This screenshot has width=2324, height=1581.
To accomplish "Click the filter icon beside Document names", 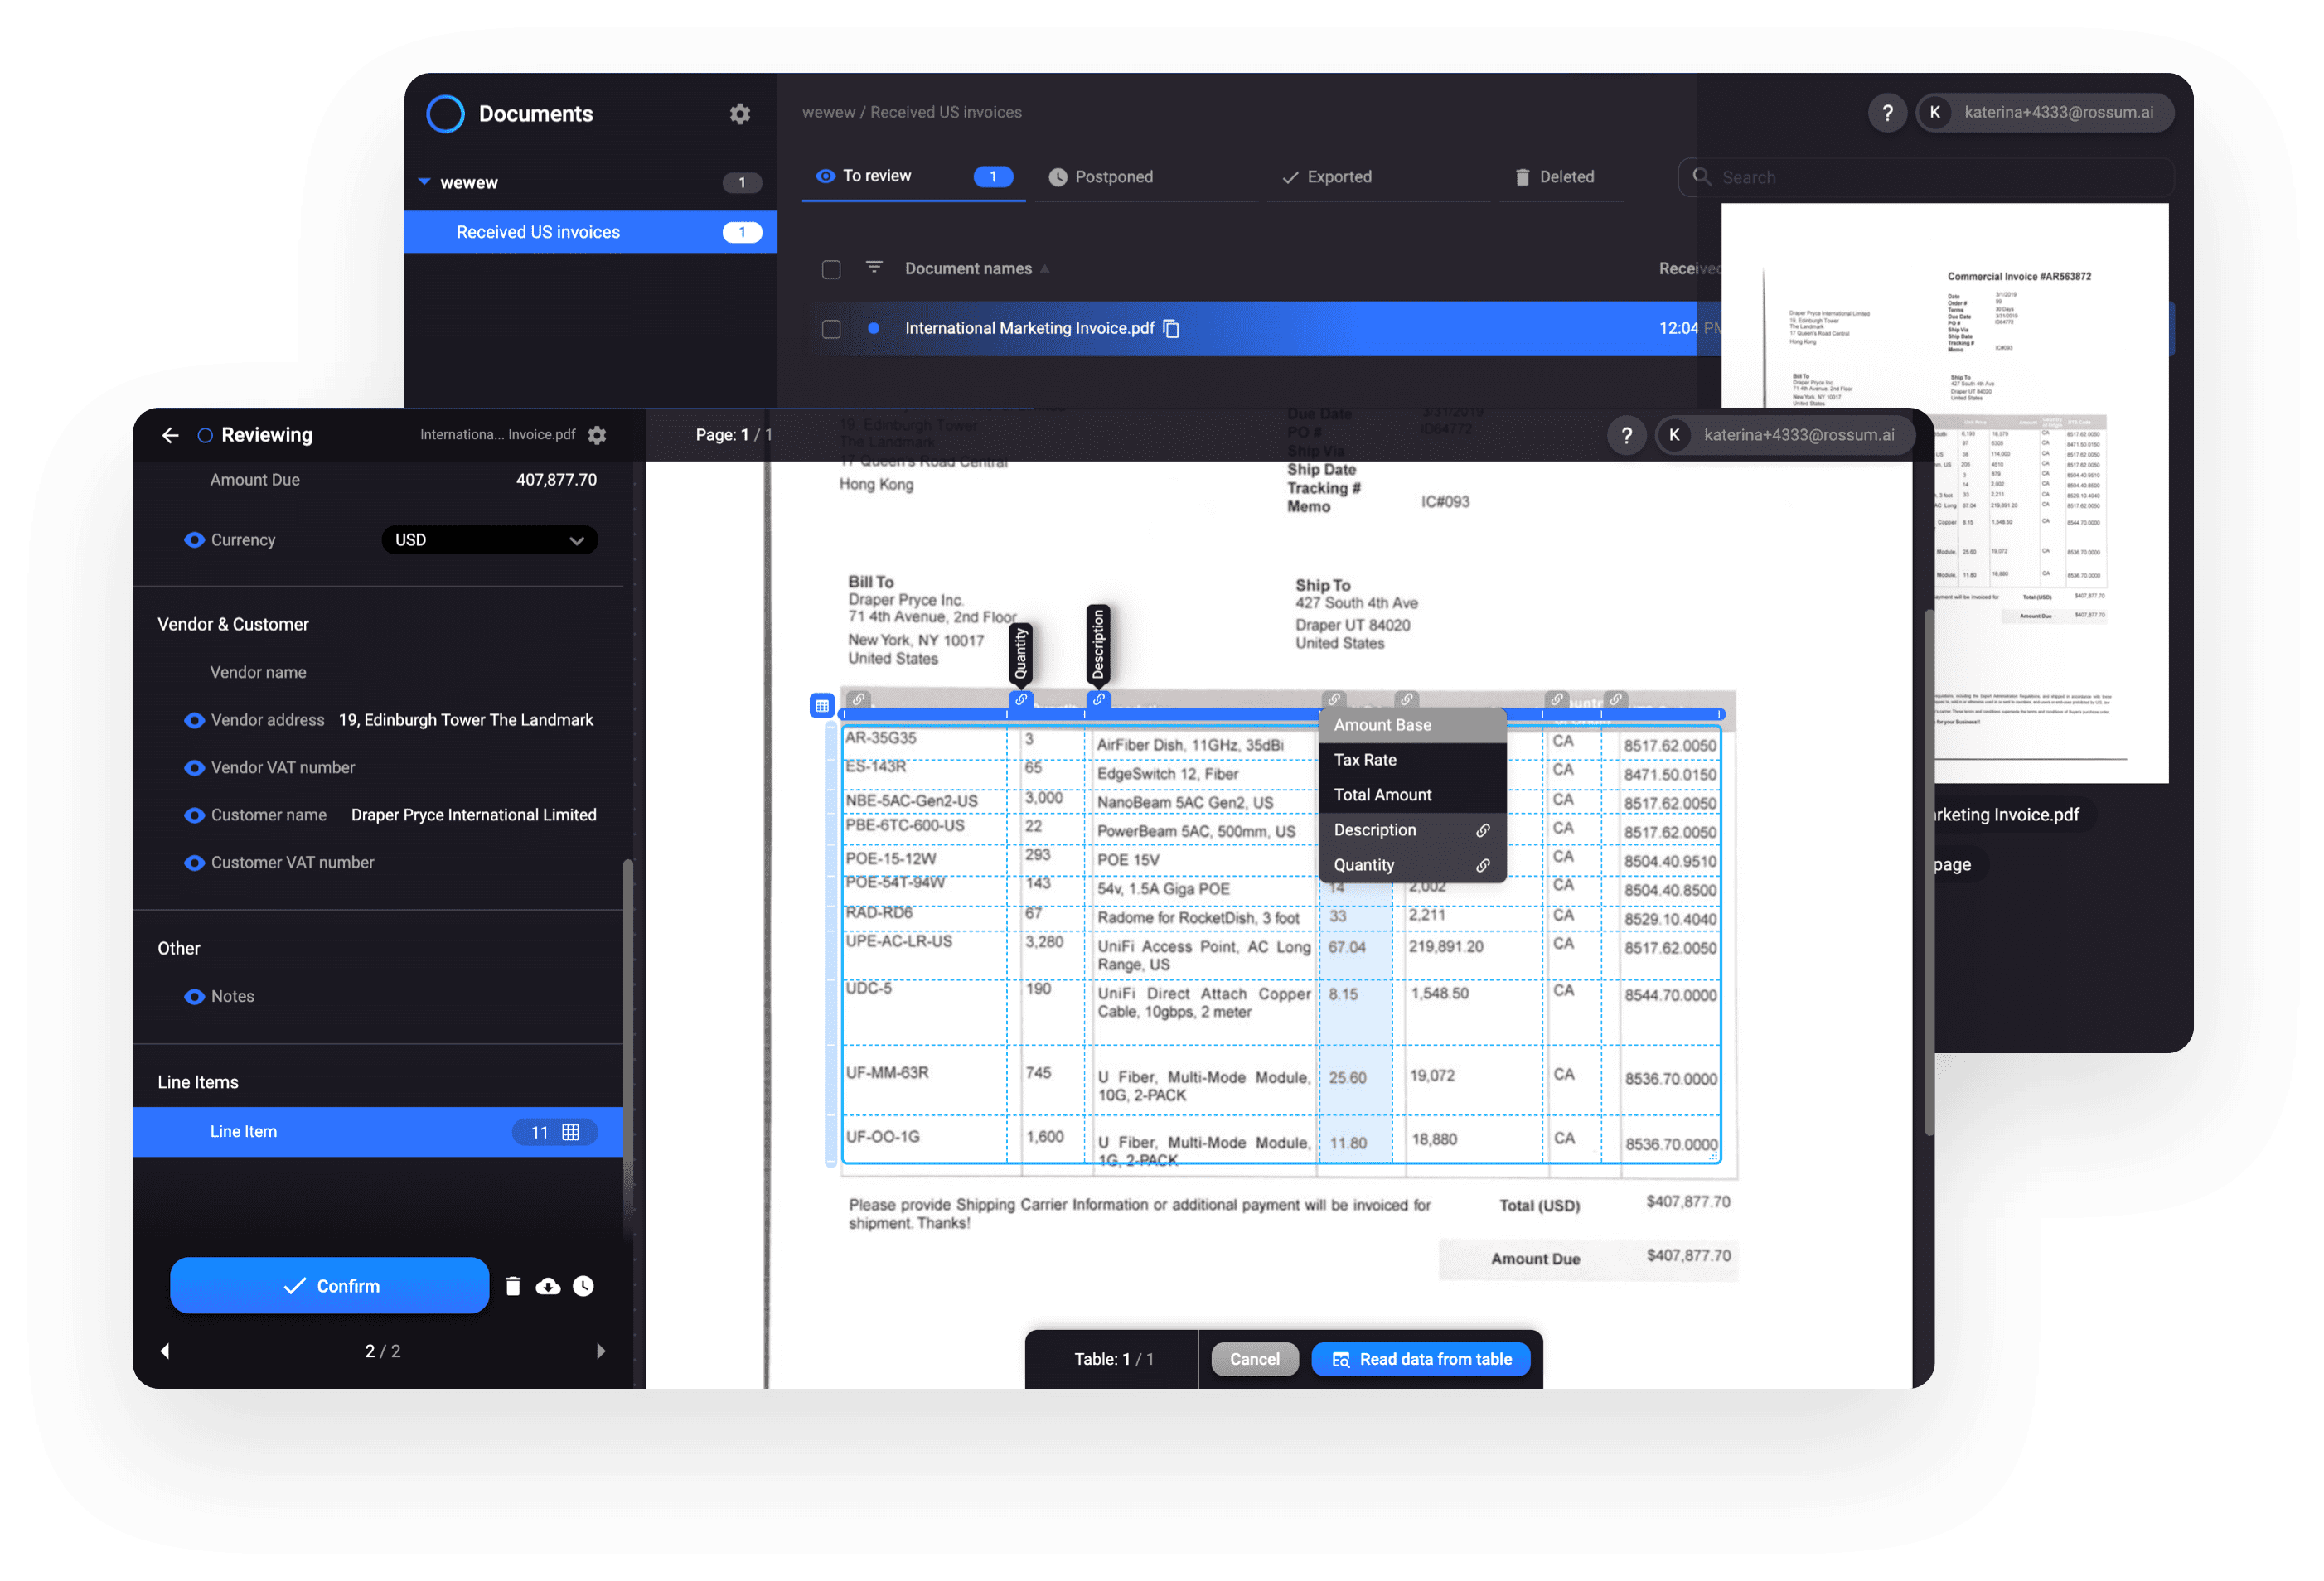I will (x=874, y=268).
